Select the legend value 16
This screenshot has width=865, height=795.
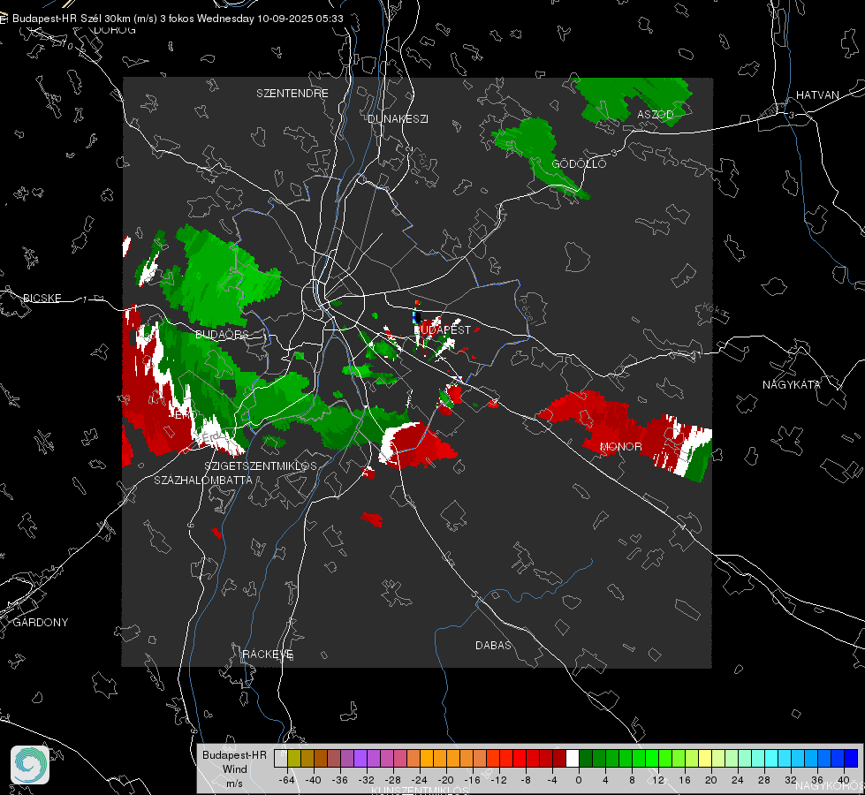click(x=685, y=780)
